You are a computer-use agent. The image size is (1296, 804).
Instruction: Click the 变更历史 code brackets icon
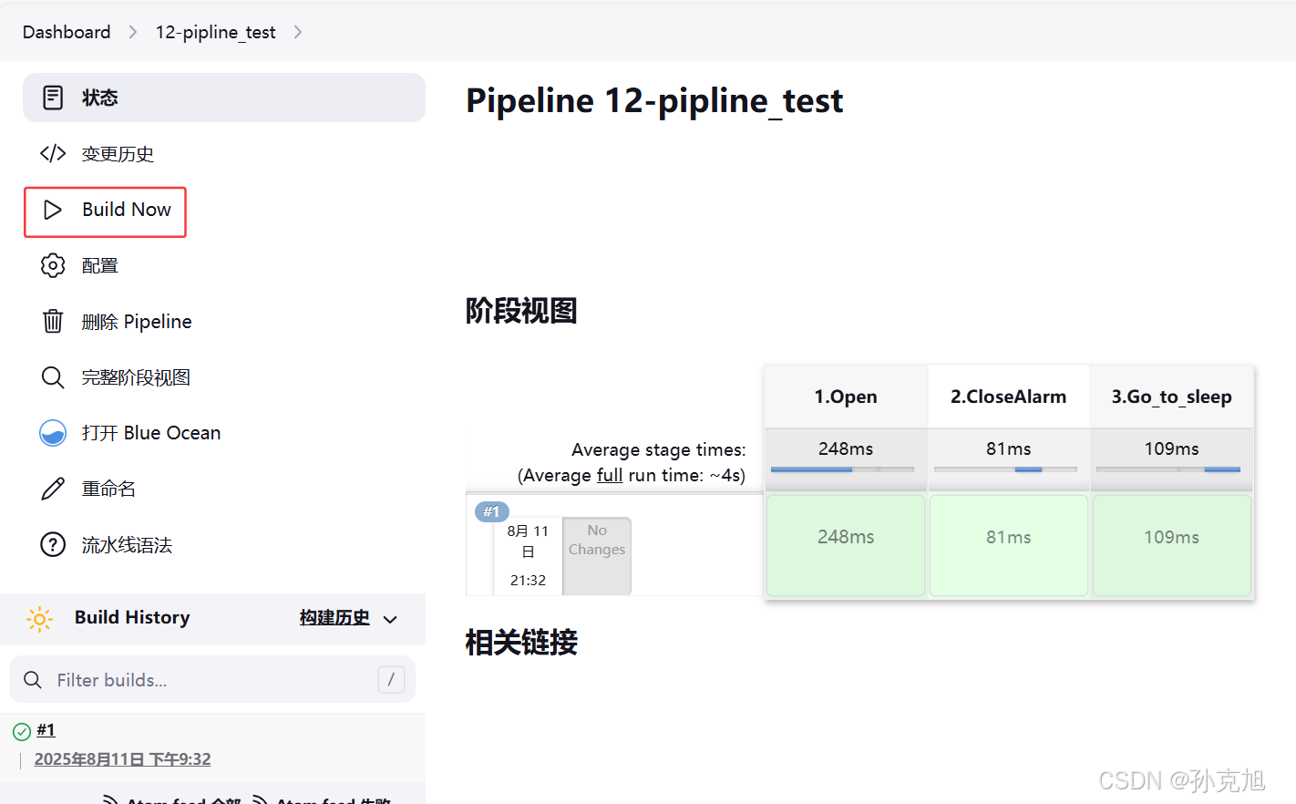53,153
